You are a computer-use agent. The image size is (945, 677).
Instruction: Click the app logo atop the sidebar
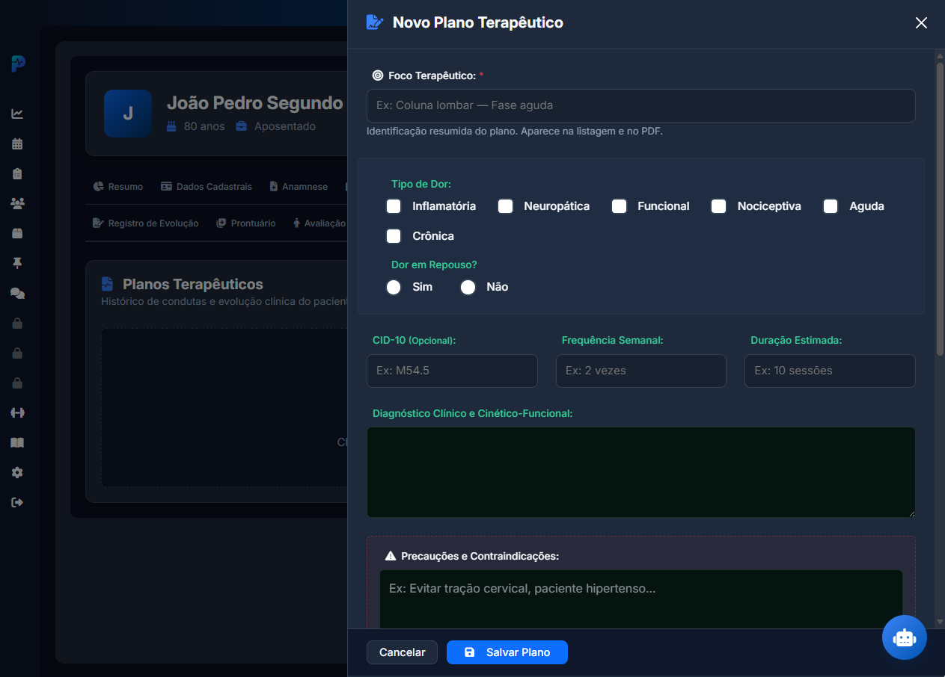pos(18,64)
